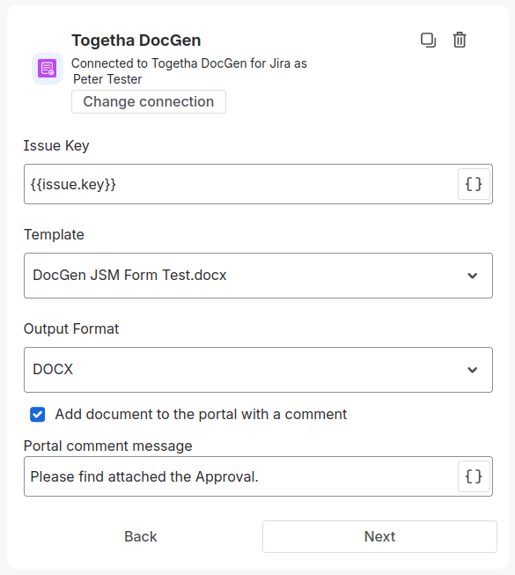Click the Output Format label
This screenshot has width=515, height=575.
[x=71, y=329]
